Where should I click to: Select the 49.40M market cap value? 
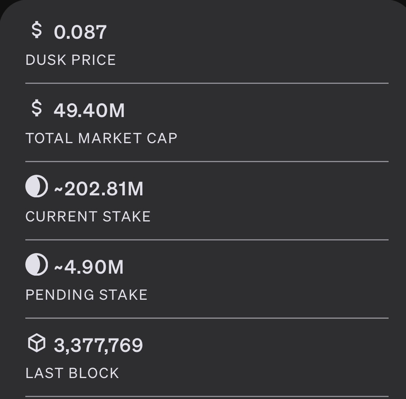coord(89,111)
